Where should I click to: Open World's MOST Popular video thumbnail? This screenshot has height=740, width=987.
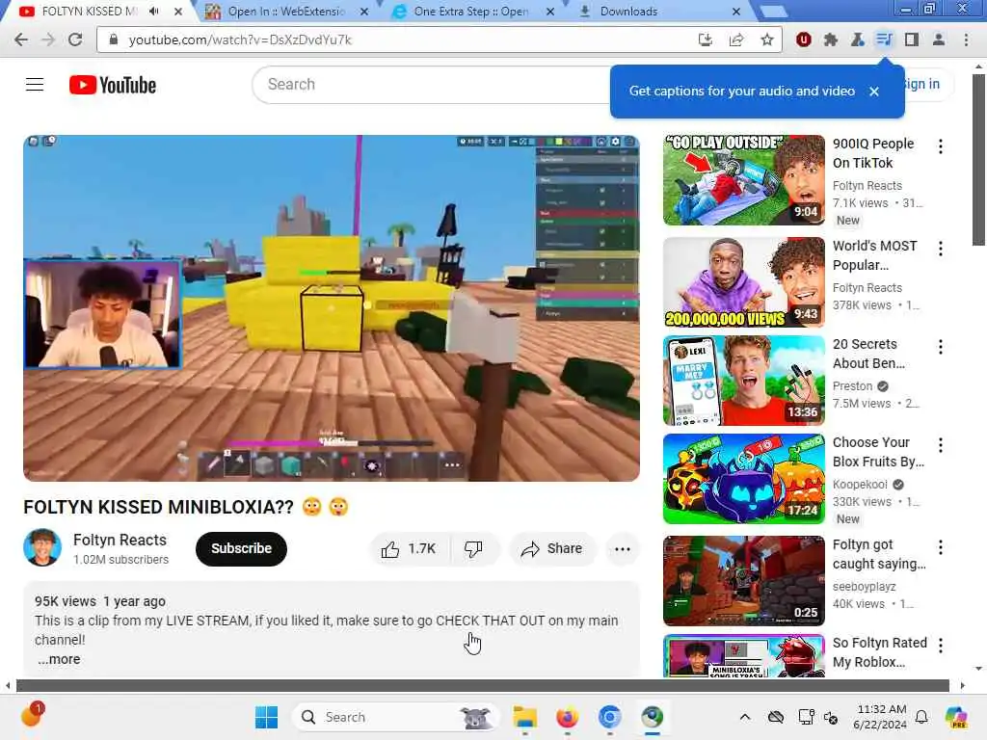(743, 282)
